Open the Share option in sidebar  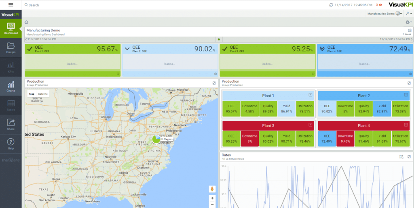tap(11, 124)
